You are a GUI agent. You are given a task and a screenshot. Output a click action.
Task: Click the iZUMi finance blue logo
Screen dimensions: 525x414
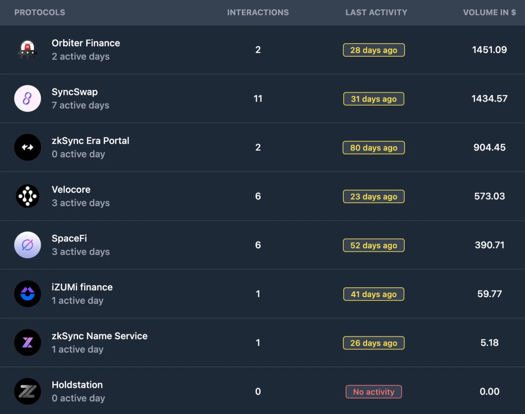(x=27, y=294)
